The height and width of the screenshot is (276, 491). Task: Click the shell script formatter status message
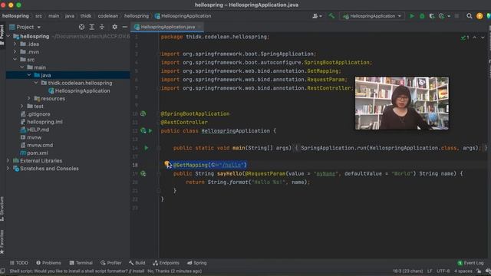click(x=106, y=271)
